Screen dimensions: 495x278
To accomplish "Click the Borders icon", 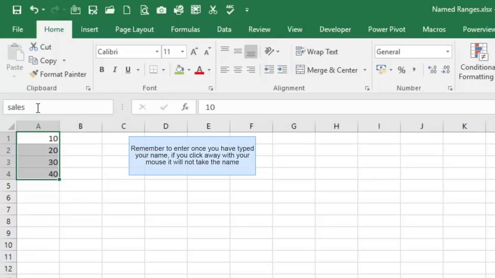I will [154, 70].
